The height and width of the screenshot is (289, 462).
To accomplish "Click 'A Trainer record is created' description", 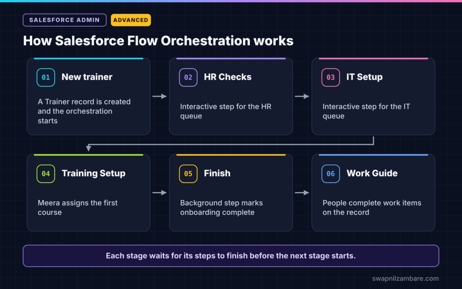I will (x=84, y=111).
